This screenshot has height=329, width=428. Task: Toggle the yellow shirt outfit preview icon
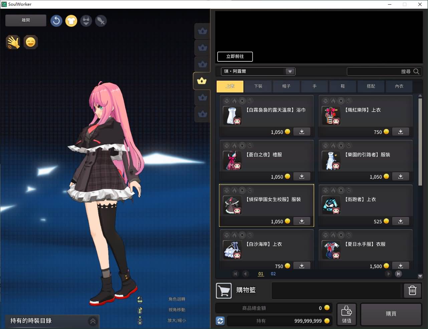point(71,21)
